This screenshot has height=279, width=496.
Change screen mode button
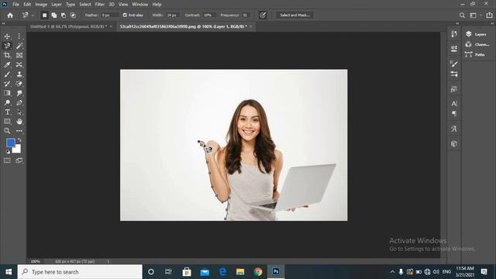coord(19,160)
